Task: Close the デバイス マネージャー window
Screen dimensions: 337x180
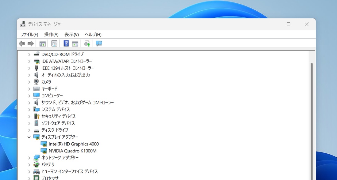Action: (307, 24)
